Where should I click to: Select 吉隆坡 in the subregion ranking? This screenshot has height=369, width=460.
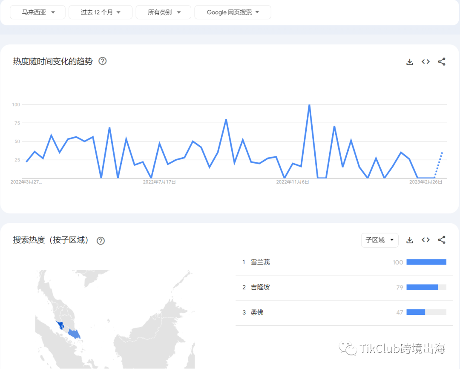click(260, 287)
